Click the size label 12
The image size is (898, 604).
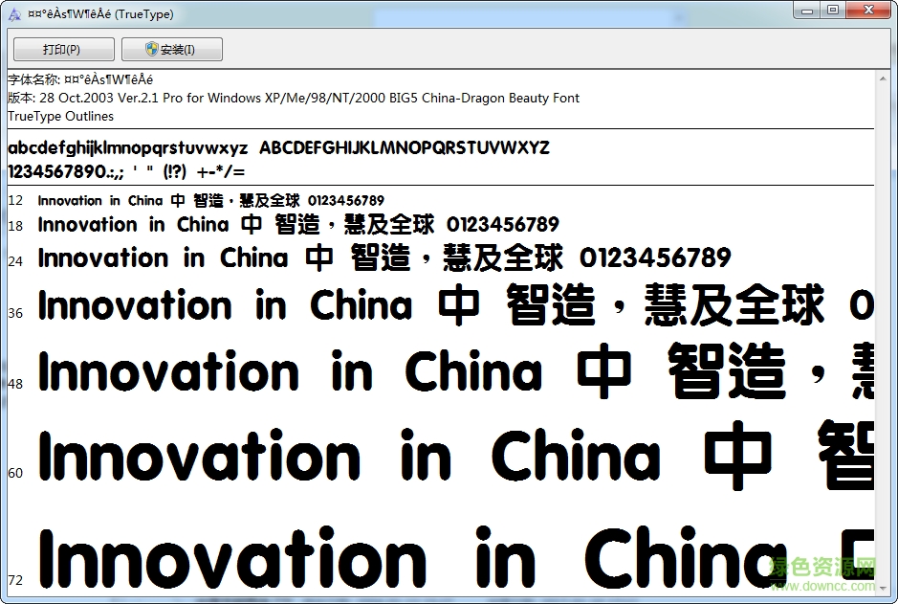pyautogui.click(x=13, y=200)
